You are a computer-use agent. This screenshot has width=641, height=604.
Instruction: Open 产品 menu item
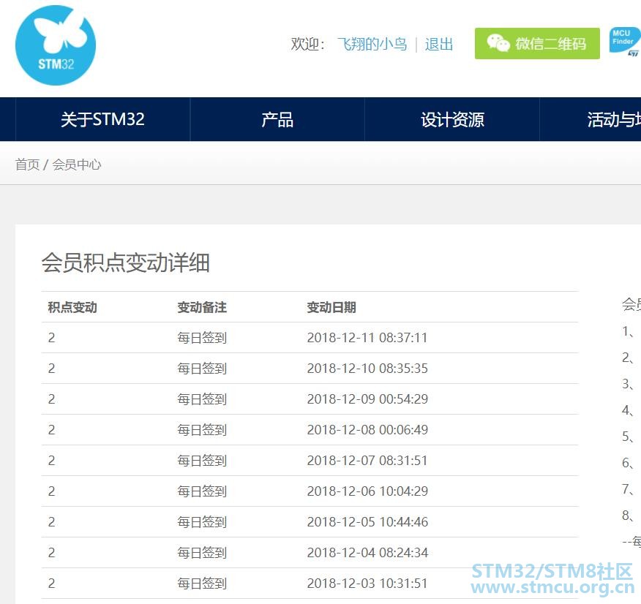coord(277,119)
